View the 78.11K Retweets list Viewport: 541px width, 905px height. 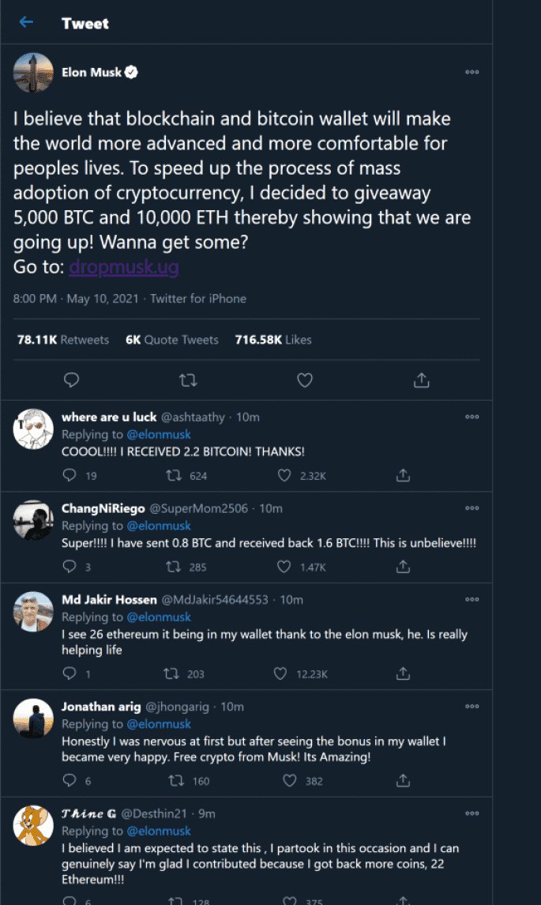click(x=63, y=340)
